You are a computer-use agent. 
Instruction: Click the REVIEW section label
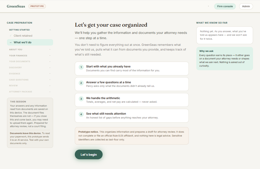[13, 86]
